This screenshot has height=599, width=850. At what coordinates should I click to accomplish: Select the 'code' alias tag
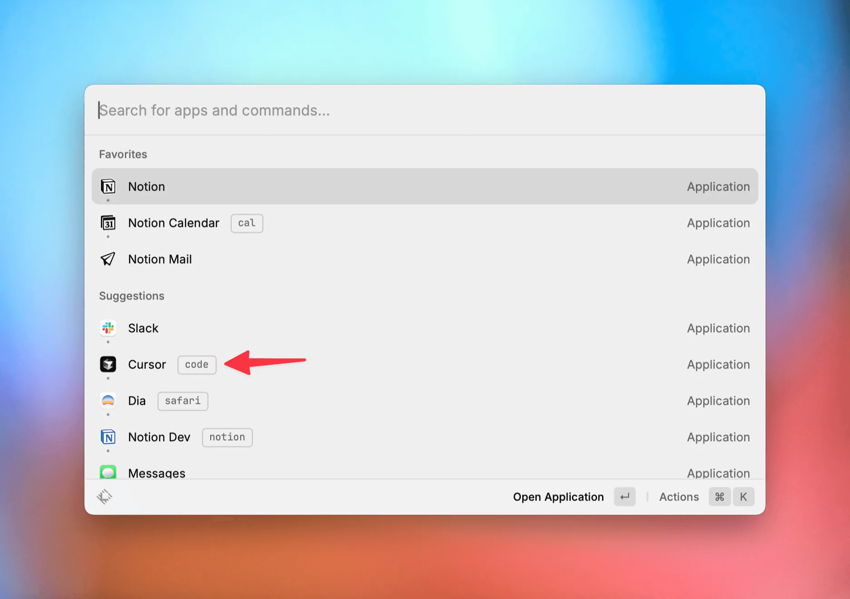click(197, 365)
